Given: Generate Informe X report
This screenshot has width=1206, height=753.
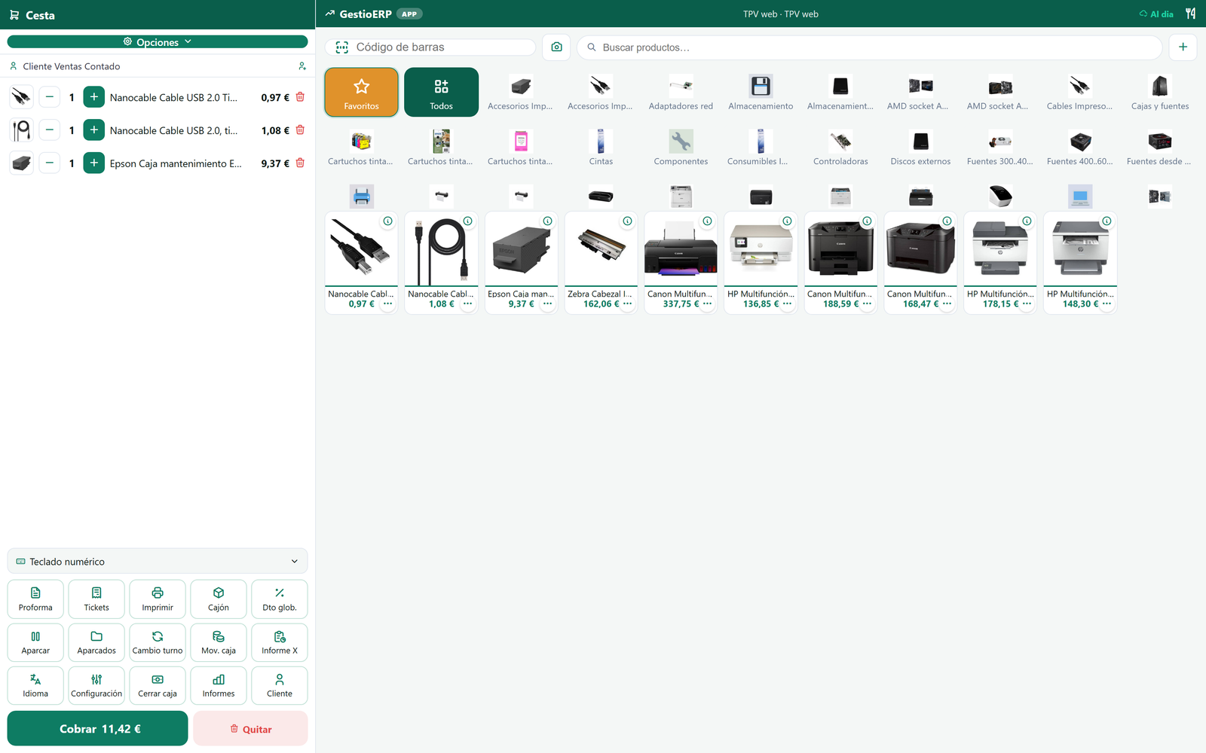Looking at the screenshot, I should point(280,642).
